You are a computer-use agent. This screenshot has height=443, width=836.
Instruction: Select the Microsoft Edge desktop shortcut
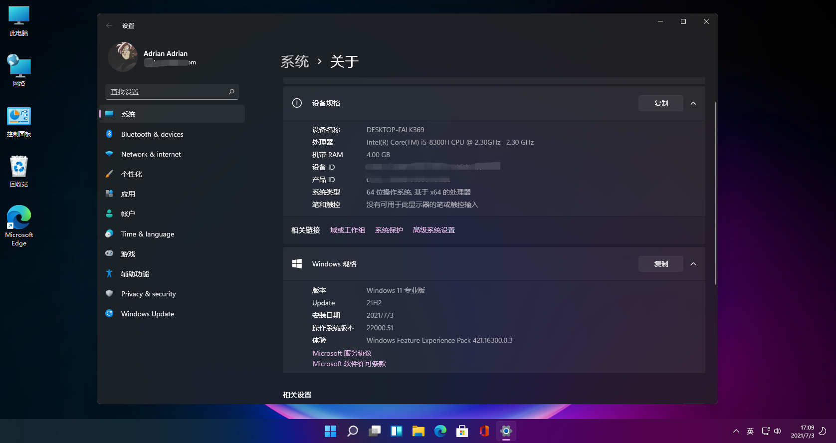(19, 225)
